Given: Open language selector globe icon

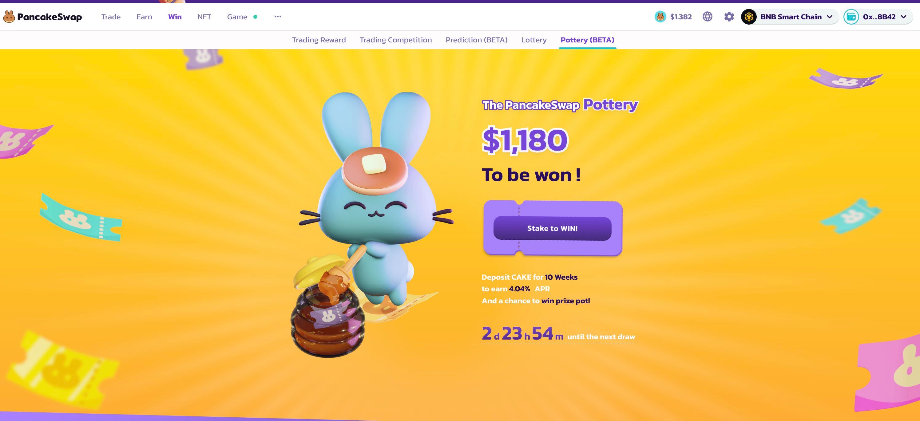Looking at the screenshot, I should coord(707,17).
